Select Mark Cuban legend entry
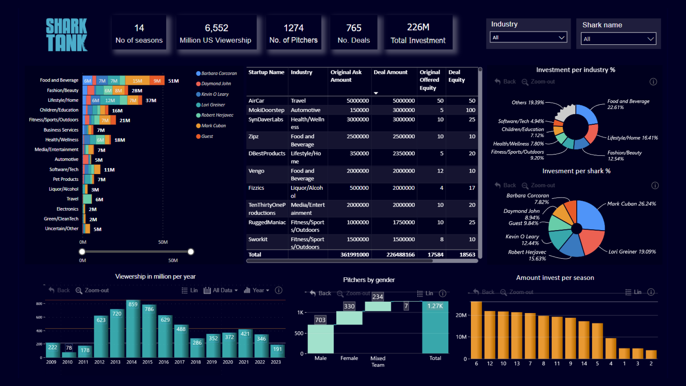686x386 pixels. pos(211,126)
